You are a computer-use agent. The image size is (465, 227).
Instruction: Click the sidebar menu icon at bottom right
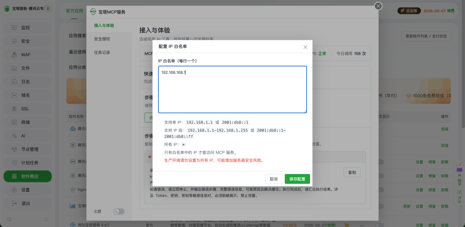[46, 219]
